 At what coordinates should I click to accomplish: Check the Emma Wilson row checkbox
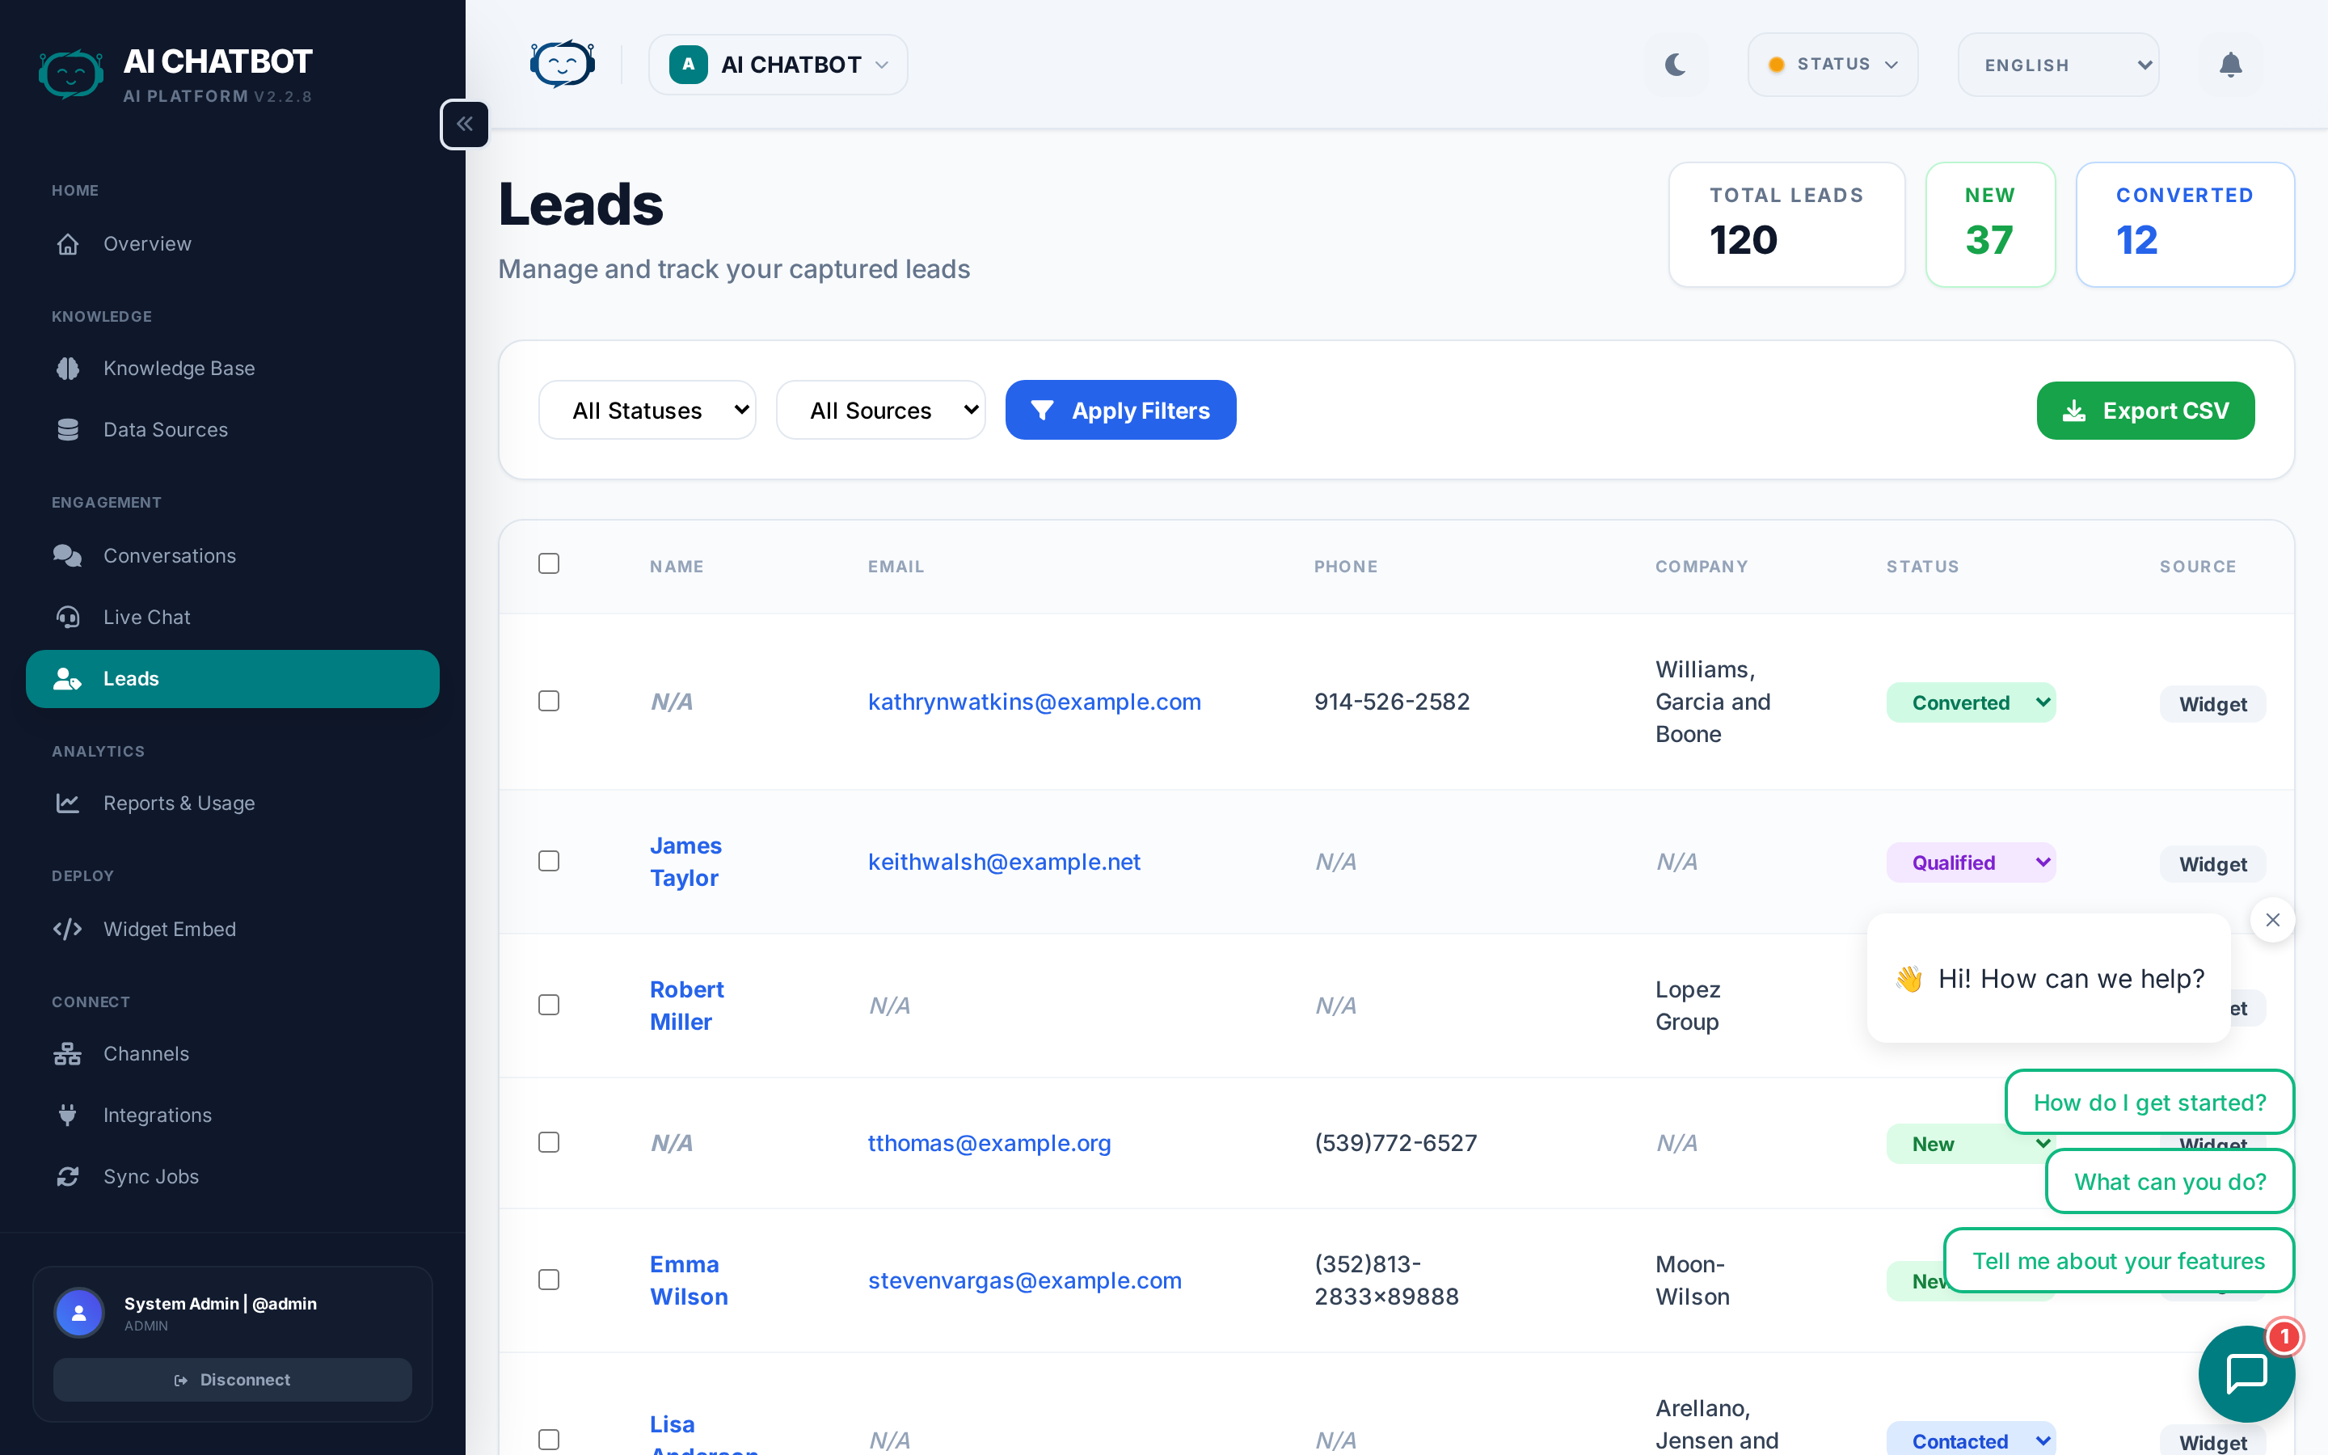[548, 1280]
